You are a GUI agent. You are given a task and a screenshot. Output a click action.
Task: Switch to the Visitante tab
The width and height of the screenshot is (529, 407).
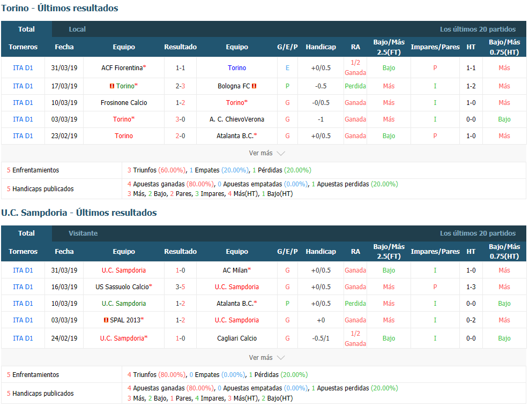pos(83,233)
